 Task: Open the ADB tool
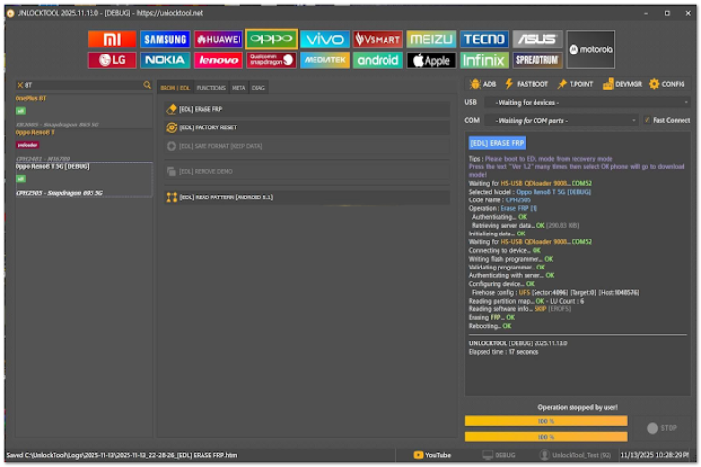pyautogui.click(x=483, y=84)
